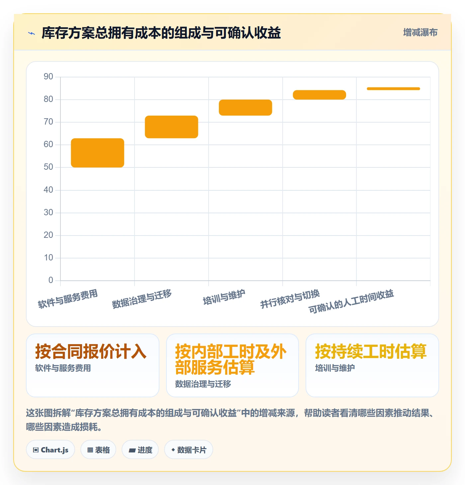Click the lightning icon beside the title
Image resolution: width=465 pixels, height=485 pixels.
click(32, 33)
